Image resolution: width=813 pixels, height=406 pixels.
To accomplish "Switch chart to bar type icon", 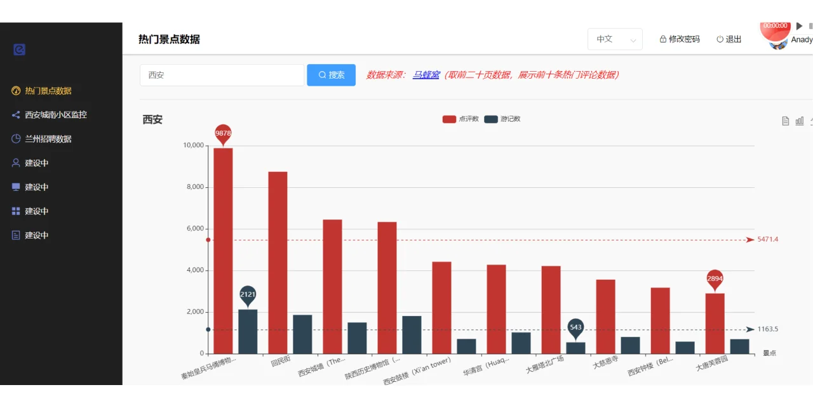I will [x=800, y=121].
